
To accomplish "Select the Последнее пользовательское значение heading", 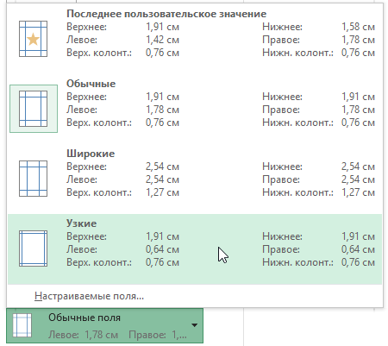I will coord(166,14).
